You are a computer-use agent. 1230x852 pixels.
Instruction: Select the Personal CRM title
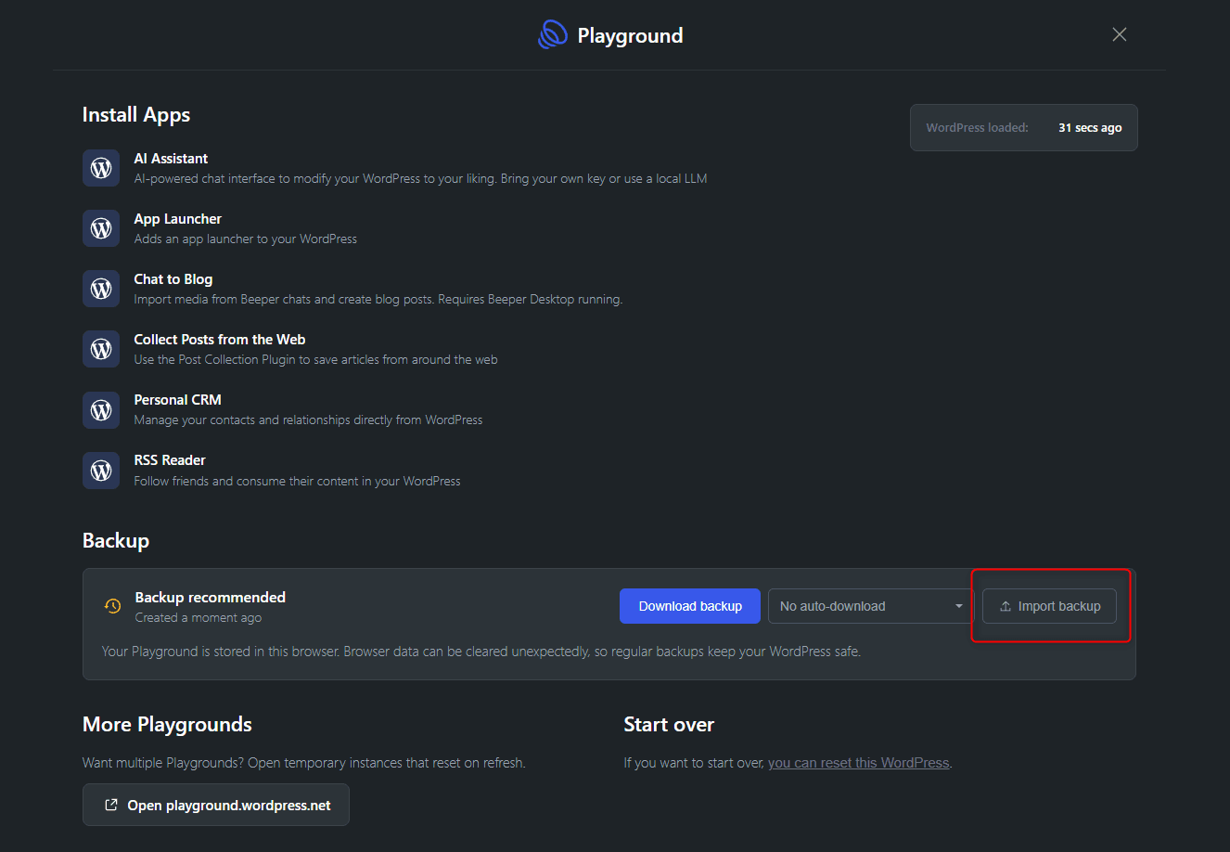tap(177, 400)
